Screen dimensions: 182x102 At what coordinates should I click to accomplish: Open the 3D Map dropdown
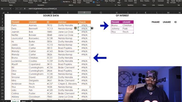[x=121, y=3]
